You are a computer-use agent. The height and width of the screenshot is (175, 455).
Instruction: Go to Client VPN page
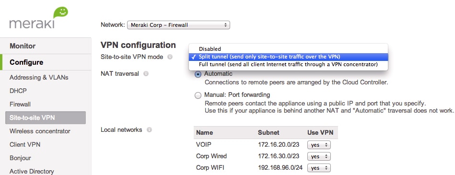(x=25, y=144)
